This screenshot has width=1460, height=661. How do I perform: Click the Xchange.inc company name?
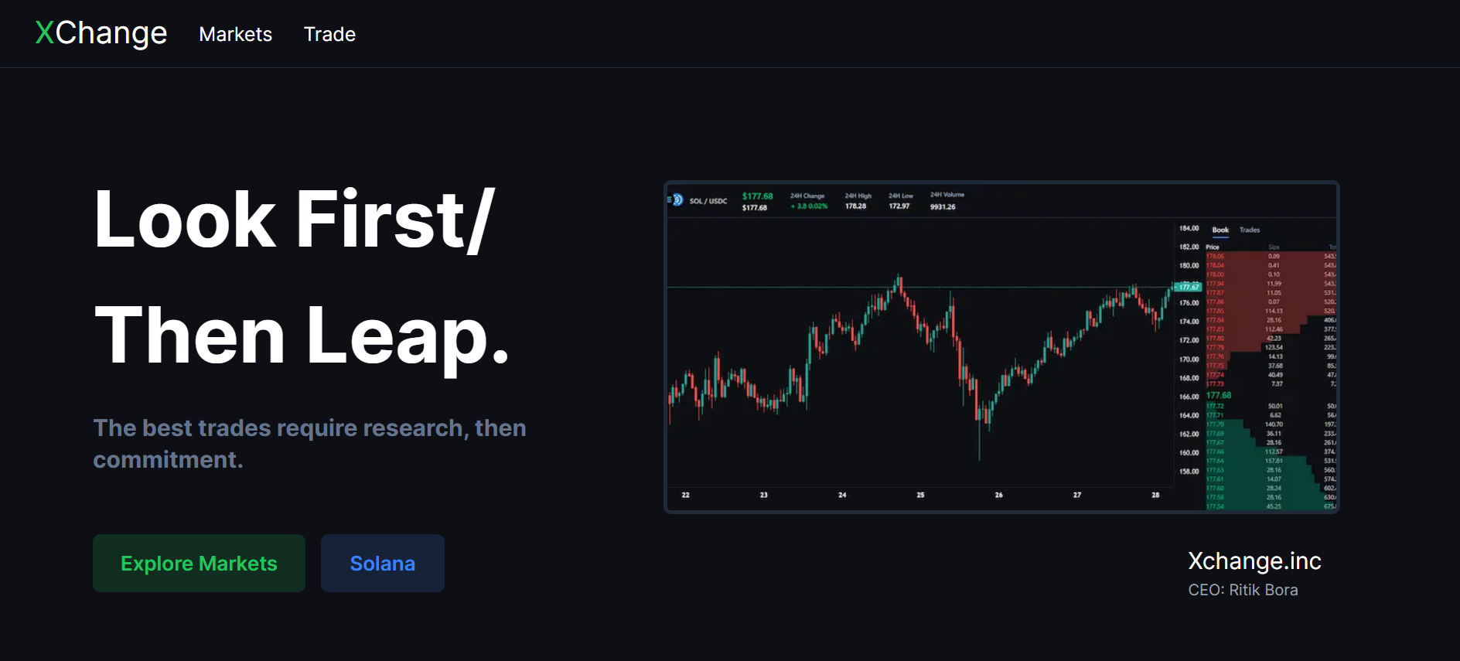pyautogui.click(x=1254, y=561)
